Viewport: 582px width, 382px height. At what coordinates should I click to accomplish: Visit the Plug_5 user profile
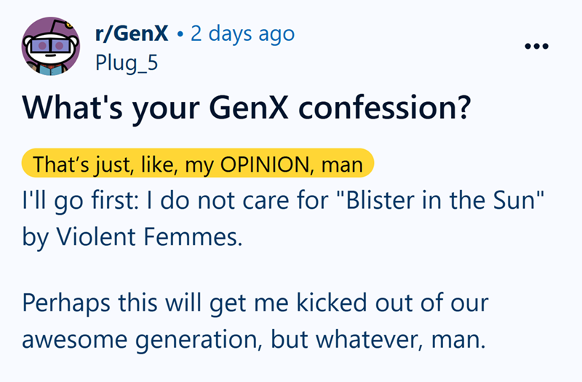[x=126, y=63]
